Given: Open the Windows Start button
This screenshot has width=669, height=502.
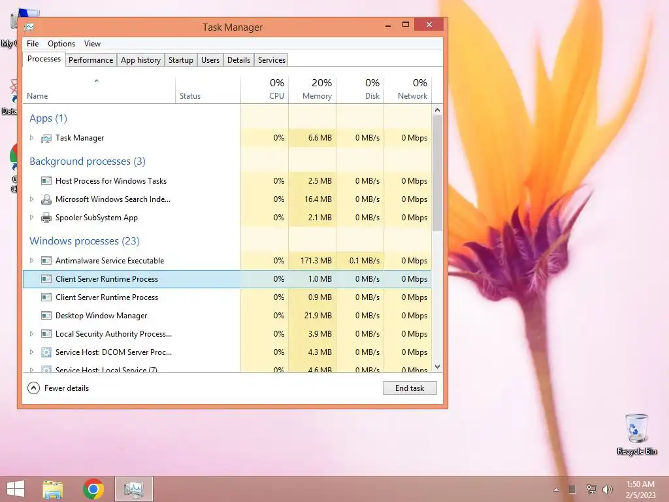Looking at the screenshot, I should coord(16,489).
